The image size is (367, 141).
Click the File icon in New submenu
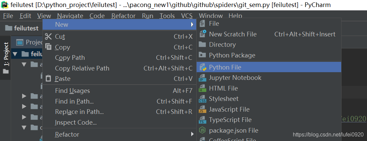(202, 23)
